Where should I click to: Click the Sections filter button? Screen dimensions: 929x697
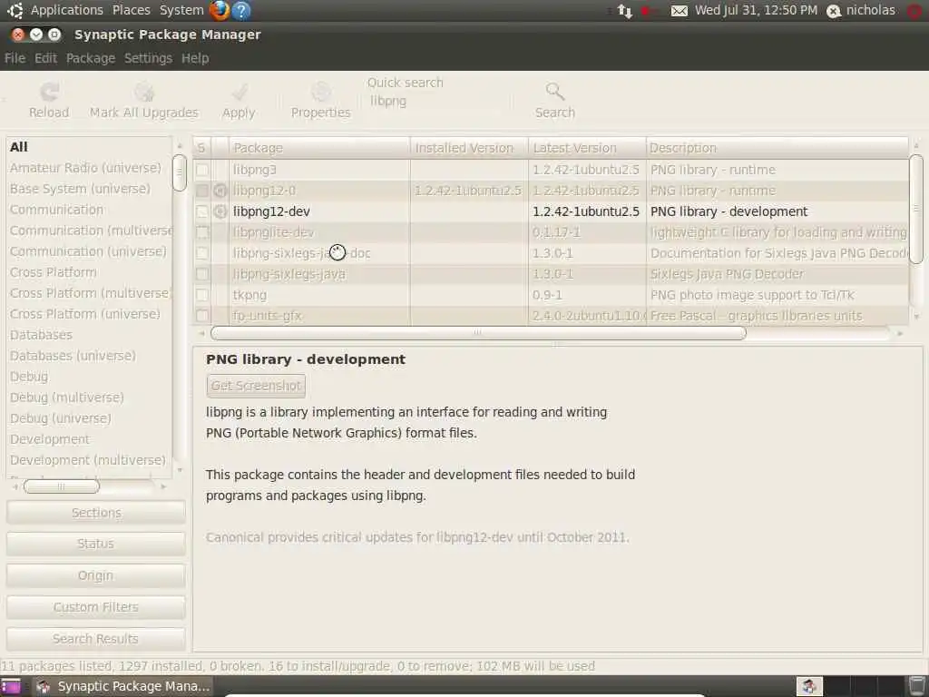[x=96, y=513]
